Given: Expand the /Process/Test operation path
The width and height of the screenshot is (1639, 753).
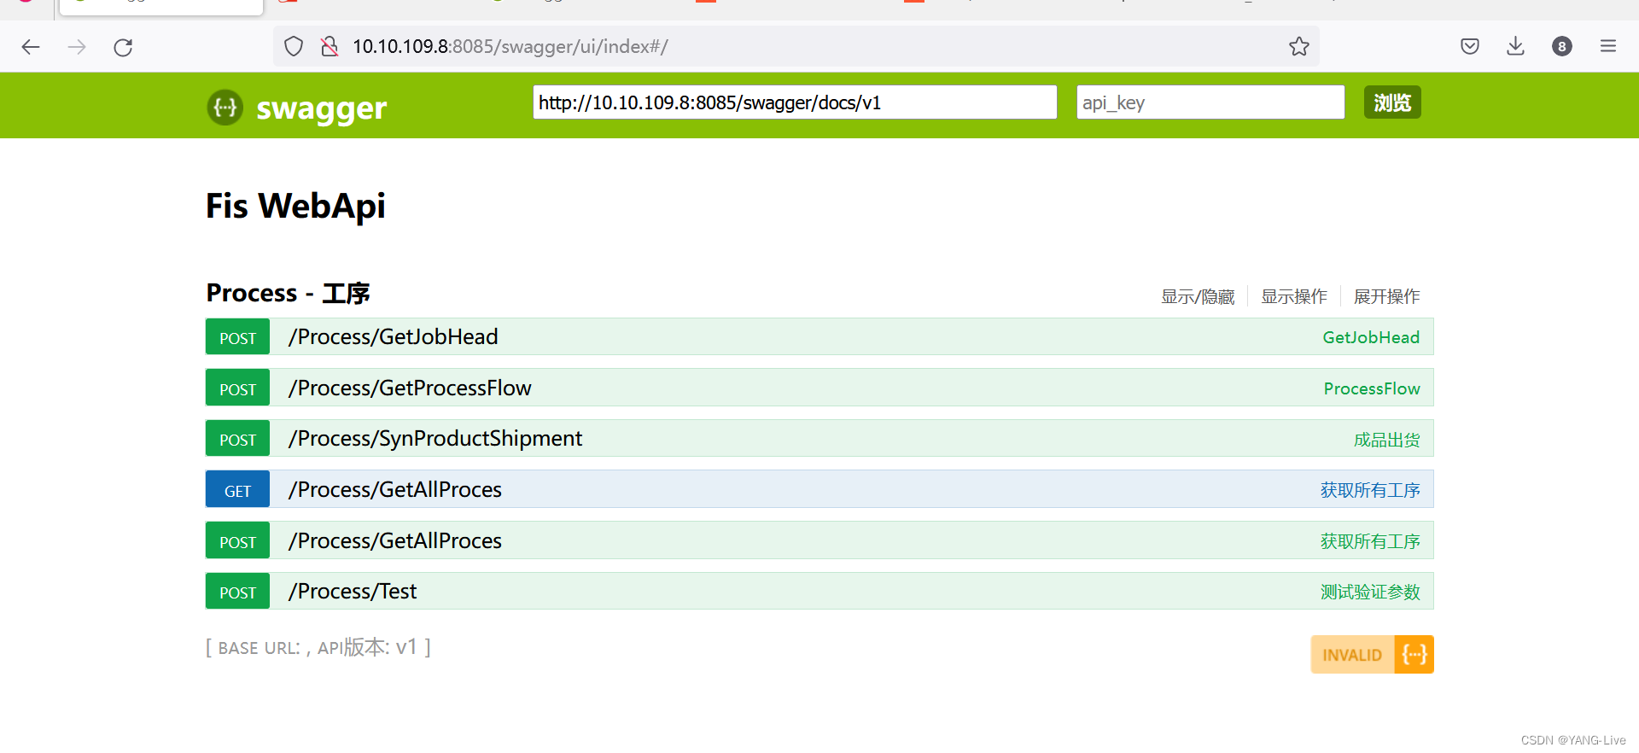Looking at the screenshot, I should (x=353, y=592).
